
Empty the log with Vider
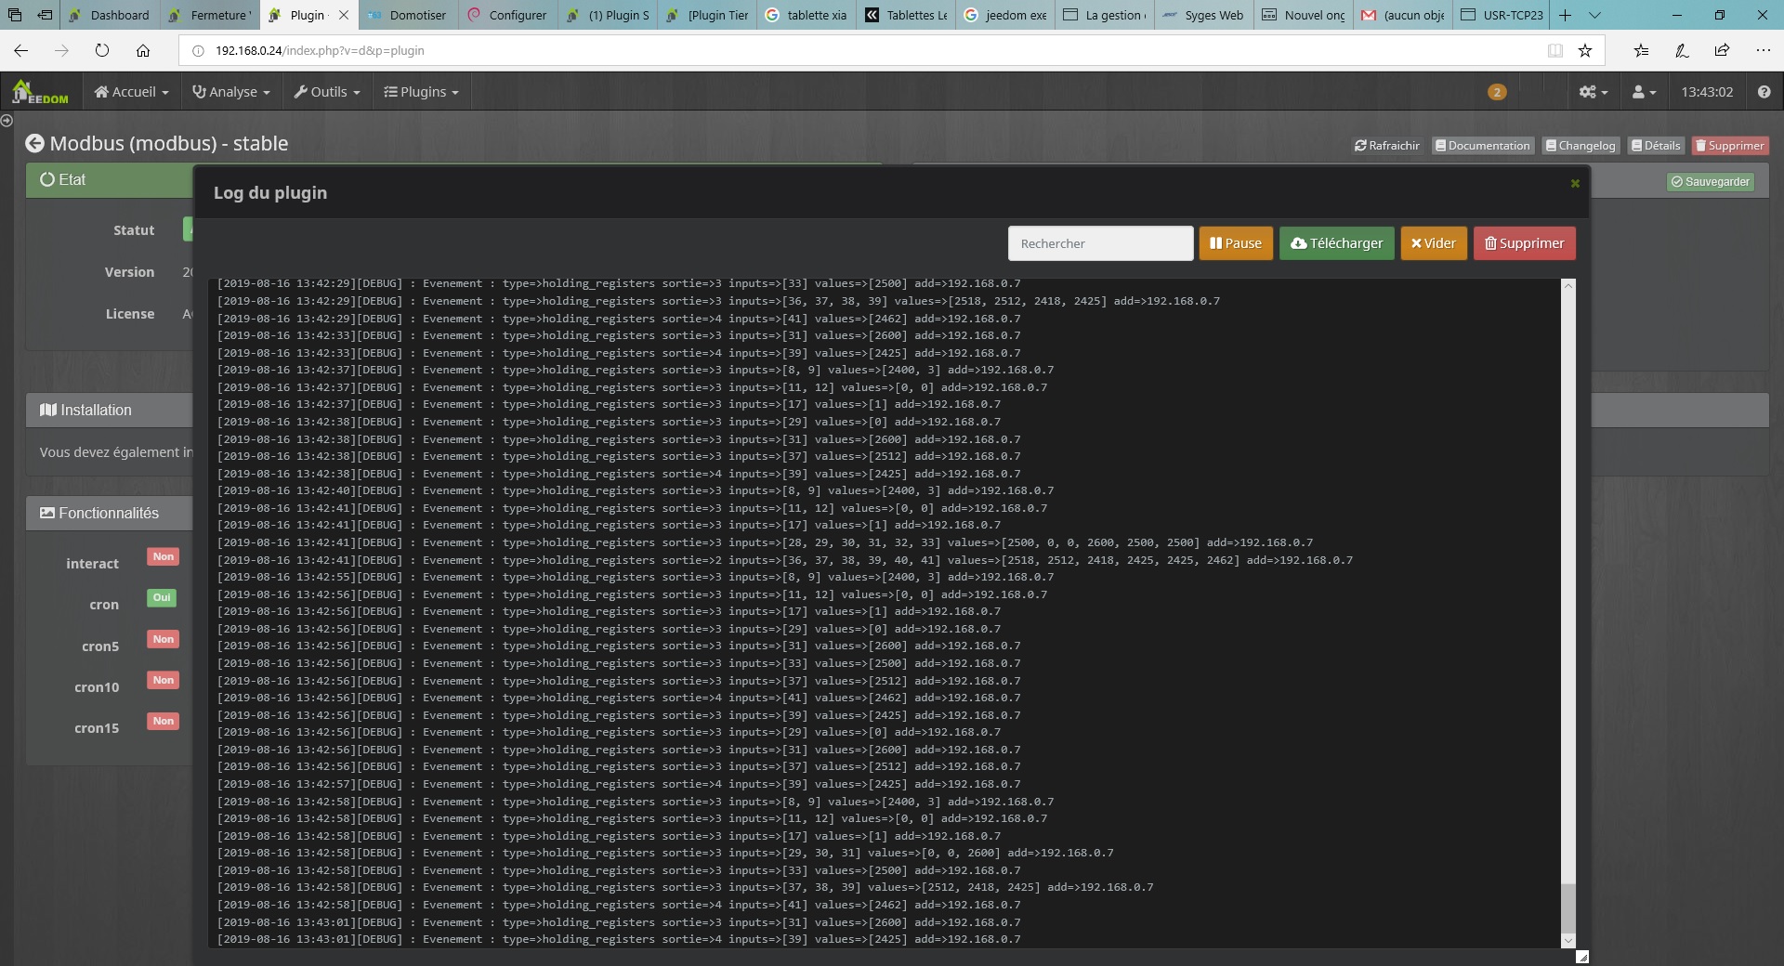[1434, 243]
